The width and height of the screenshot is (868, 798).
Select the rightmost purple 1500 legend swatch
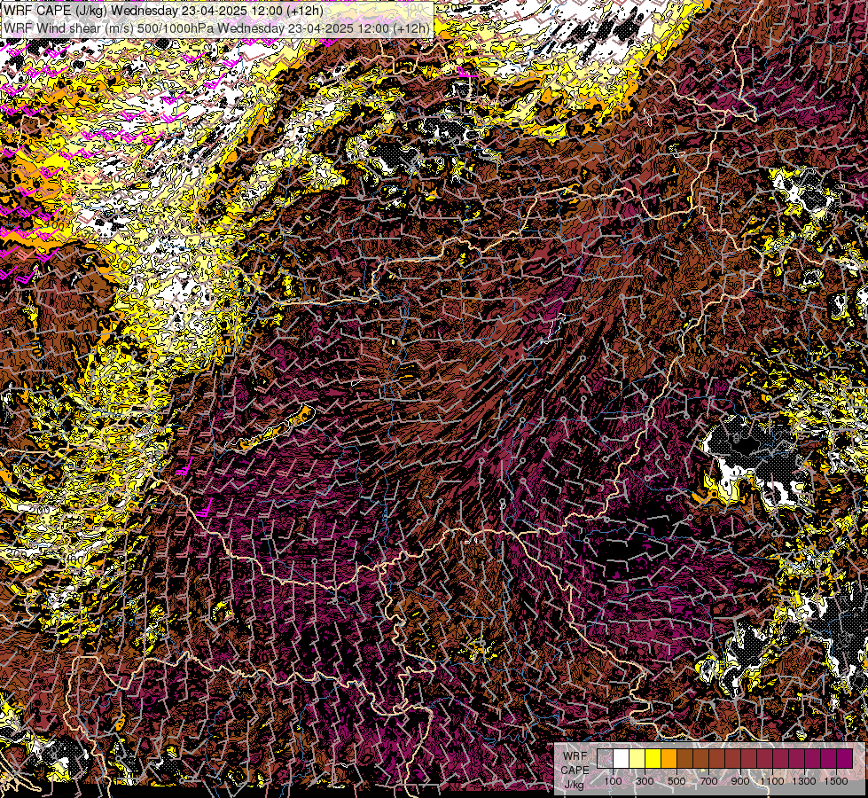pos(845,758)
